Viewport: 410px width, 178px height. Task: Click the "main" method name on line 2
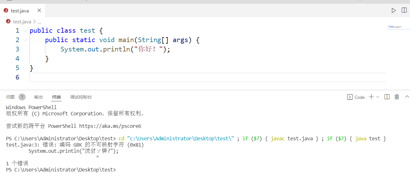pyautogui.click(x=126, y=40)
